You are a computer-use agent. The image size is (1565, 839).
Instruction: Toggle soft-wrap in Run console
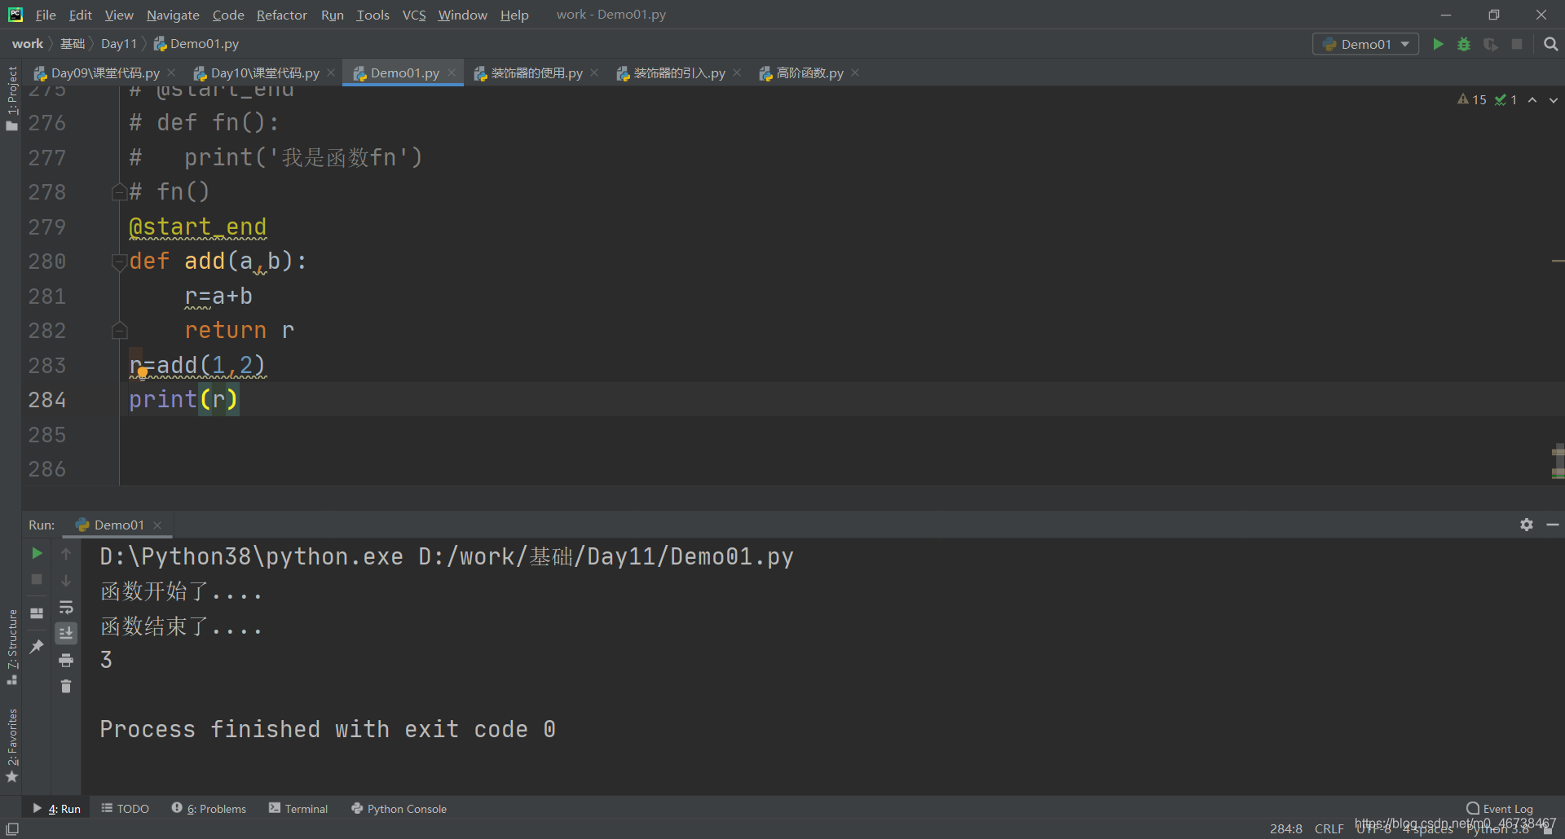point(66,607)
